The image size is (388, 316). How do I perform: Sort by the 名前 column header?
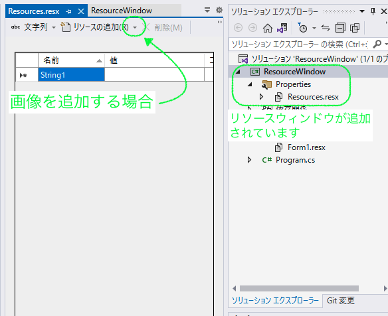pyautogui.click(x=71, y=60)
